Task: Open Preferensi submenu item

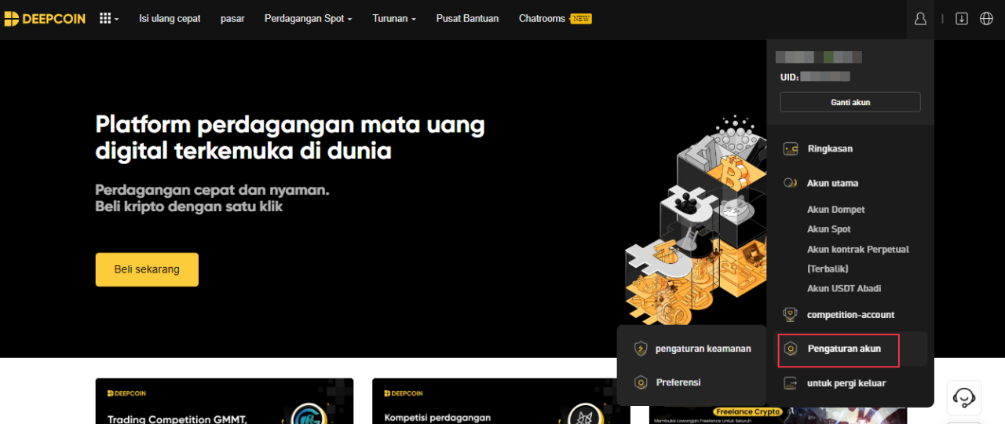Action: coord(678,382)
